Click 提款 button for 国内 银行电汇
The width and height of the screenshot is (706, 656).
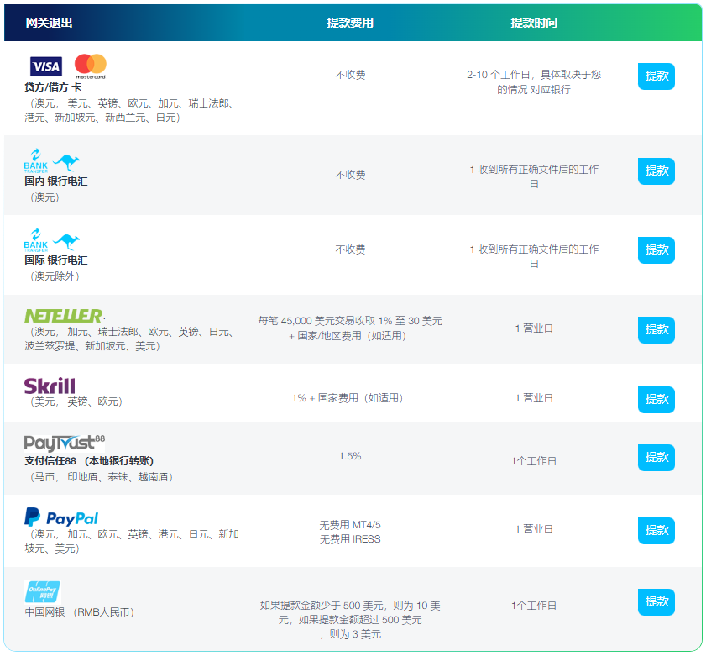pos(656,171)
